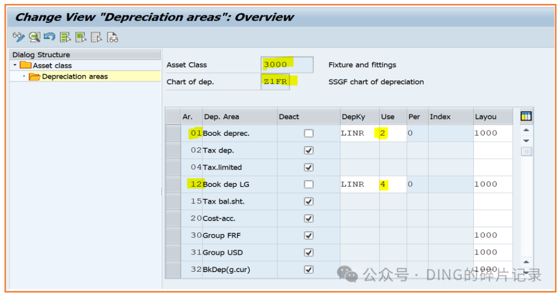560x297 pixels.
Task: Untick Deact checkbox for BkDep(g.cur)
Action: pos(309,270)
